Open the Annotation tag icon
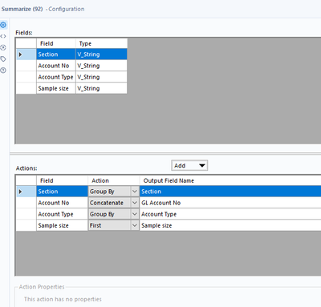Screen dimensions: 321x307 [x=3, y=59]
